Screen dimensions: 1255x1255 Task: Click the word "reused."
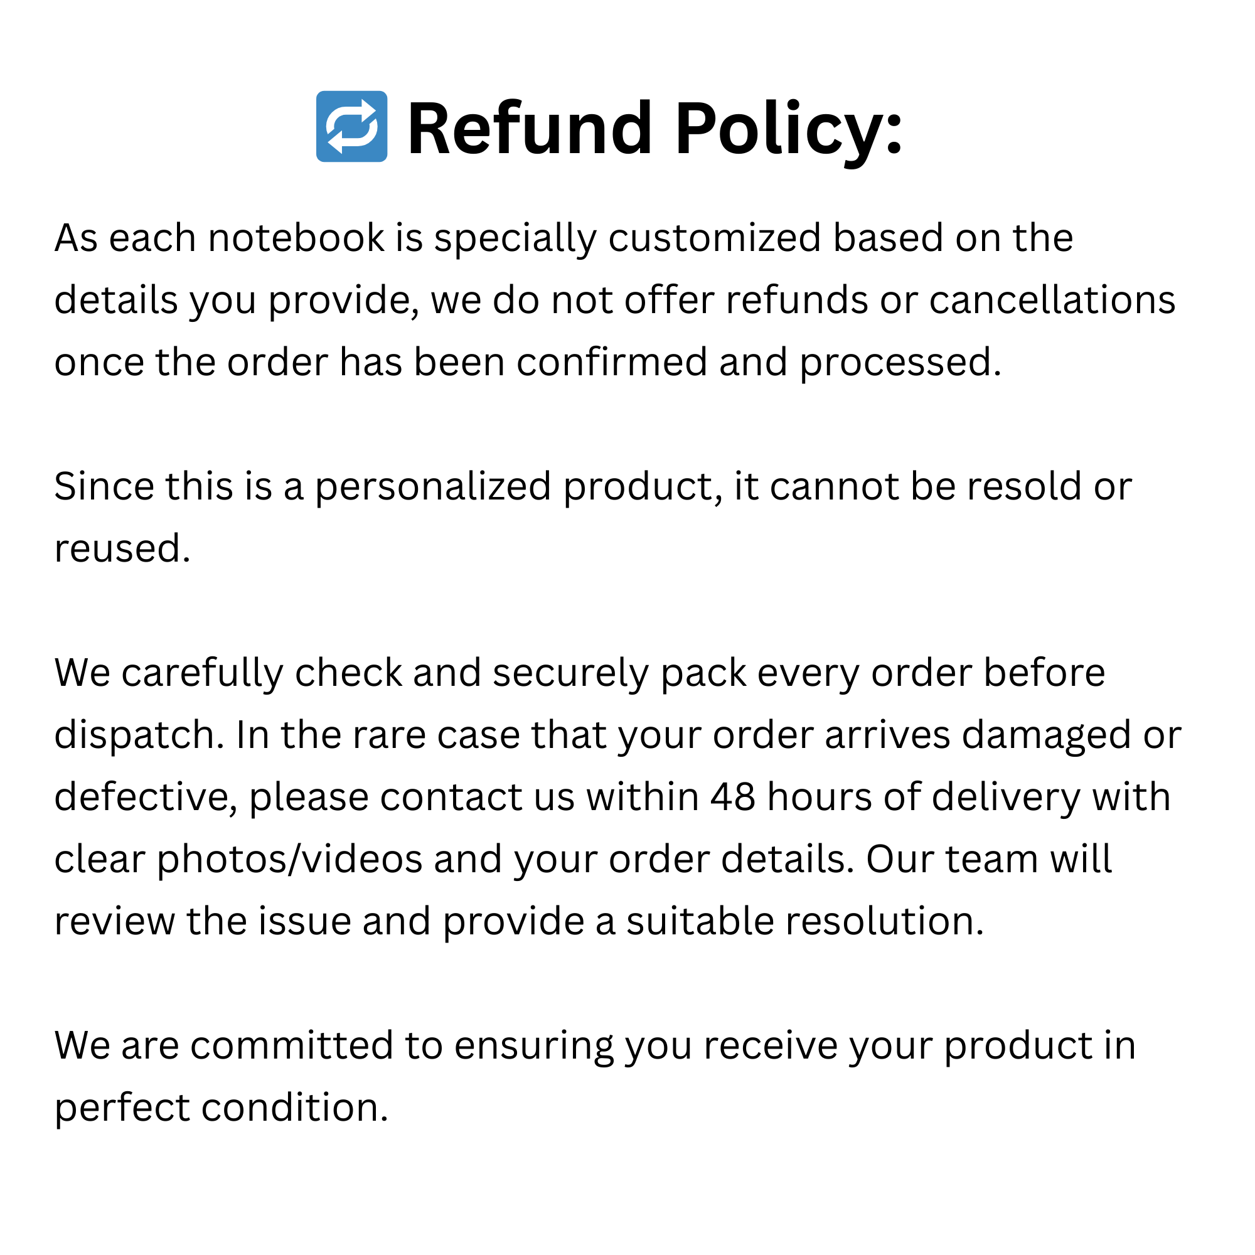pyautogui.click(x=122, y=548)
